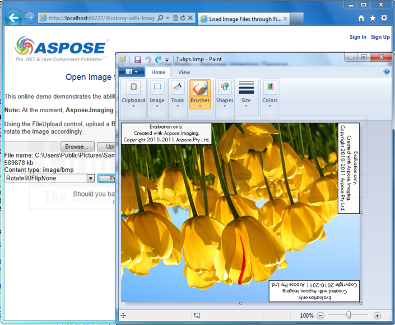Click the zoom out minus button

pos(320,315)
